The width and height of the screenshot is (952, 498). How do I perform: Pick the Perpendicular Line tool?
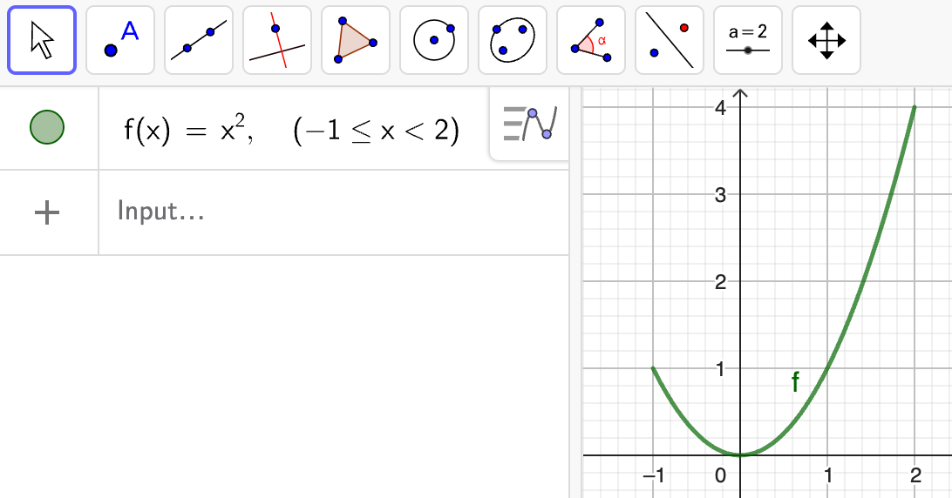click(277, 40)
